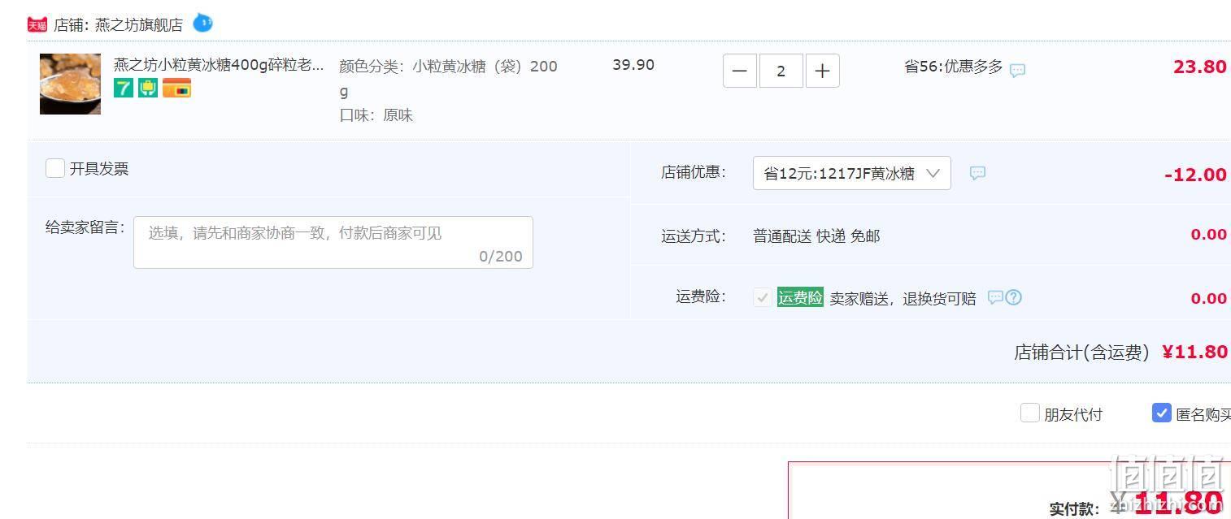Increase the quantity with the plus button

click(822, 71)
